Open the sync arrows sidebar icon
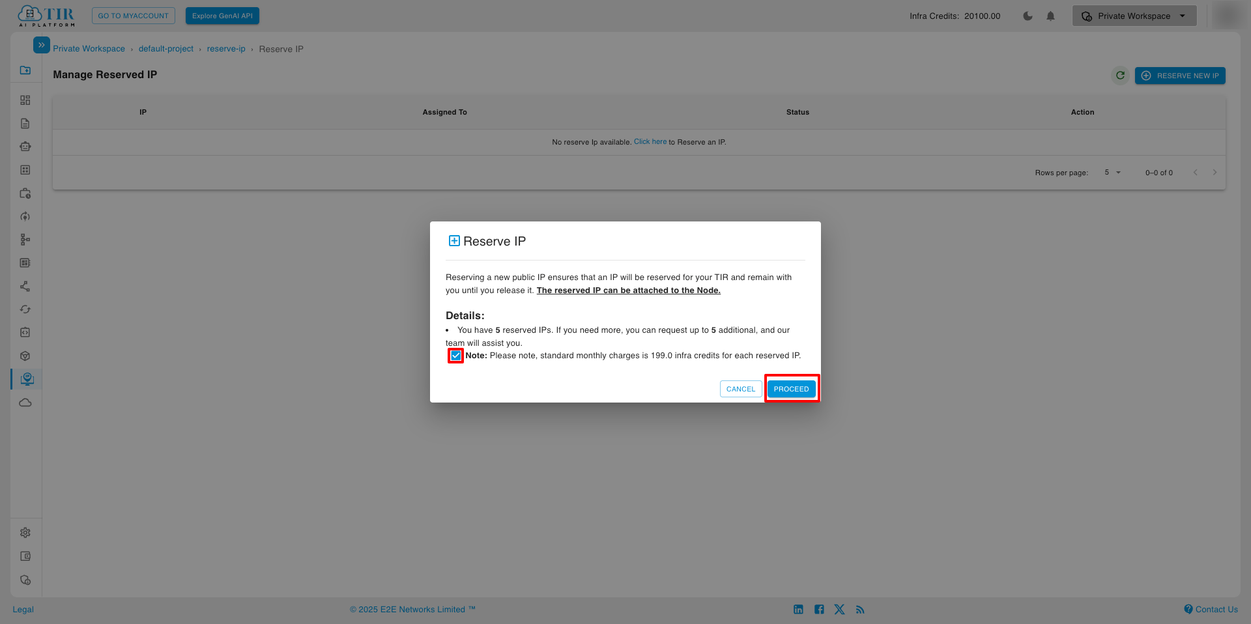The image size is (1251, 624). (x=25, y=309)
